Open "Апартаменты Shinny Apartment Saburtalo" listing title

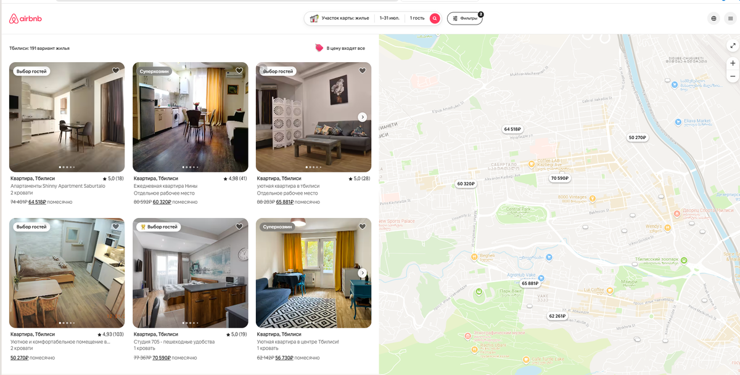[58, 186]
